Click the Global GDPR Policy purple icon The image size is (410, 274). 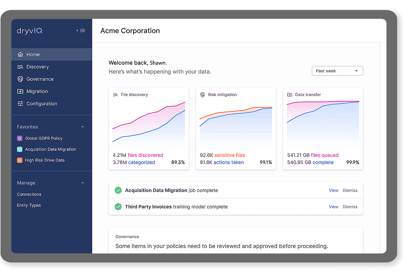[20, 138]
